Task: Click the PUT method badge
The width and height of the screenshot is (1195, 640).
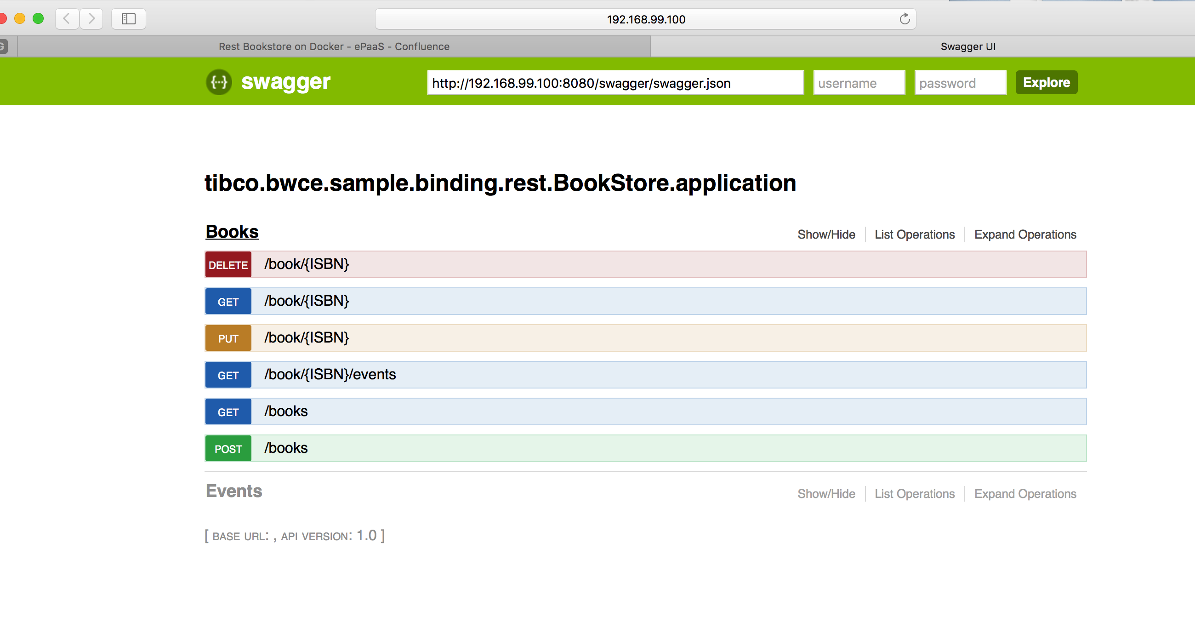Action: click(228, 338)
